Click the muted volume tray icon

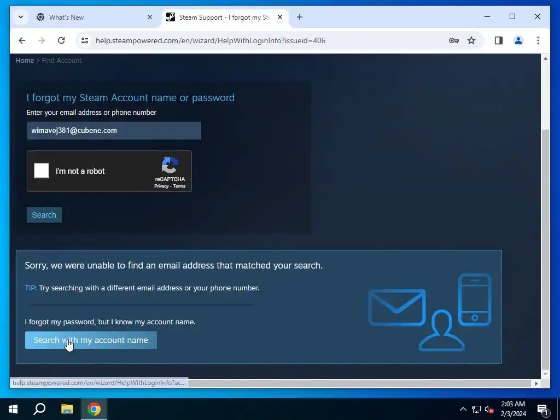click(x=489, y=409)
